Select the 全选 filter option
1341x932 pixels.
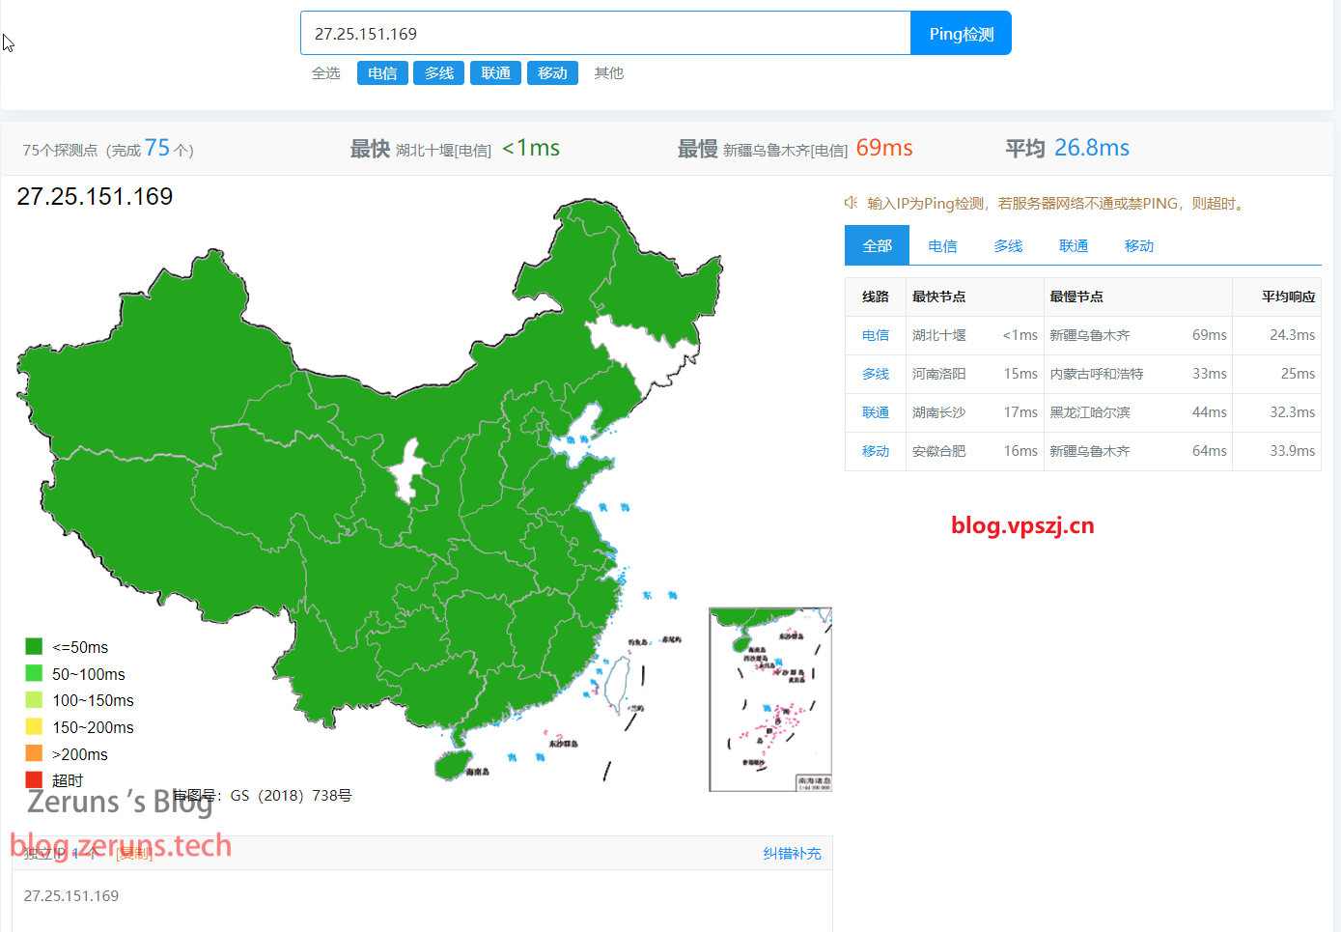(x=326, y=73)
